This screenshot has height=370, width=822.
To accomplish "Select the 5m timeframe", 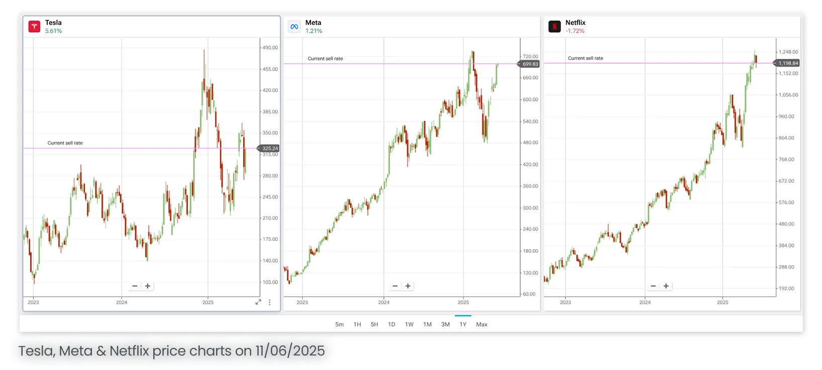I will [340, 324].
